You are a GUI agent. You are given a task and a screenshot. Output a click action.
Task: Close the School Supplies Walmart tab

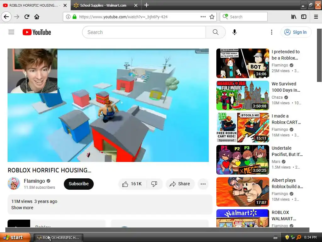[136, 5]
